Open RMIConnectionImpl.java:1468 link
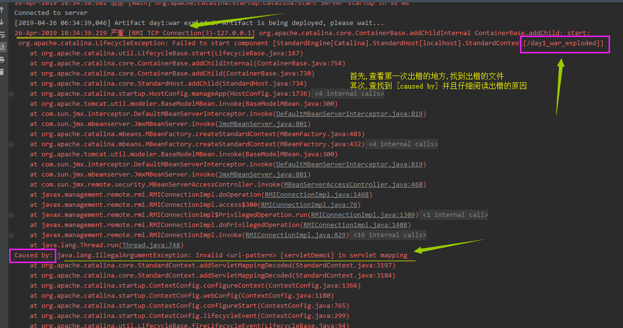Screen dimensions: 623x328 [x=316, y=195]
